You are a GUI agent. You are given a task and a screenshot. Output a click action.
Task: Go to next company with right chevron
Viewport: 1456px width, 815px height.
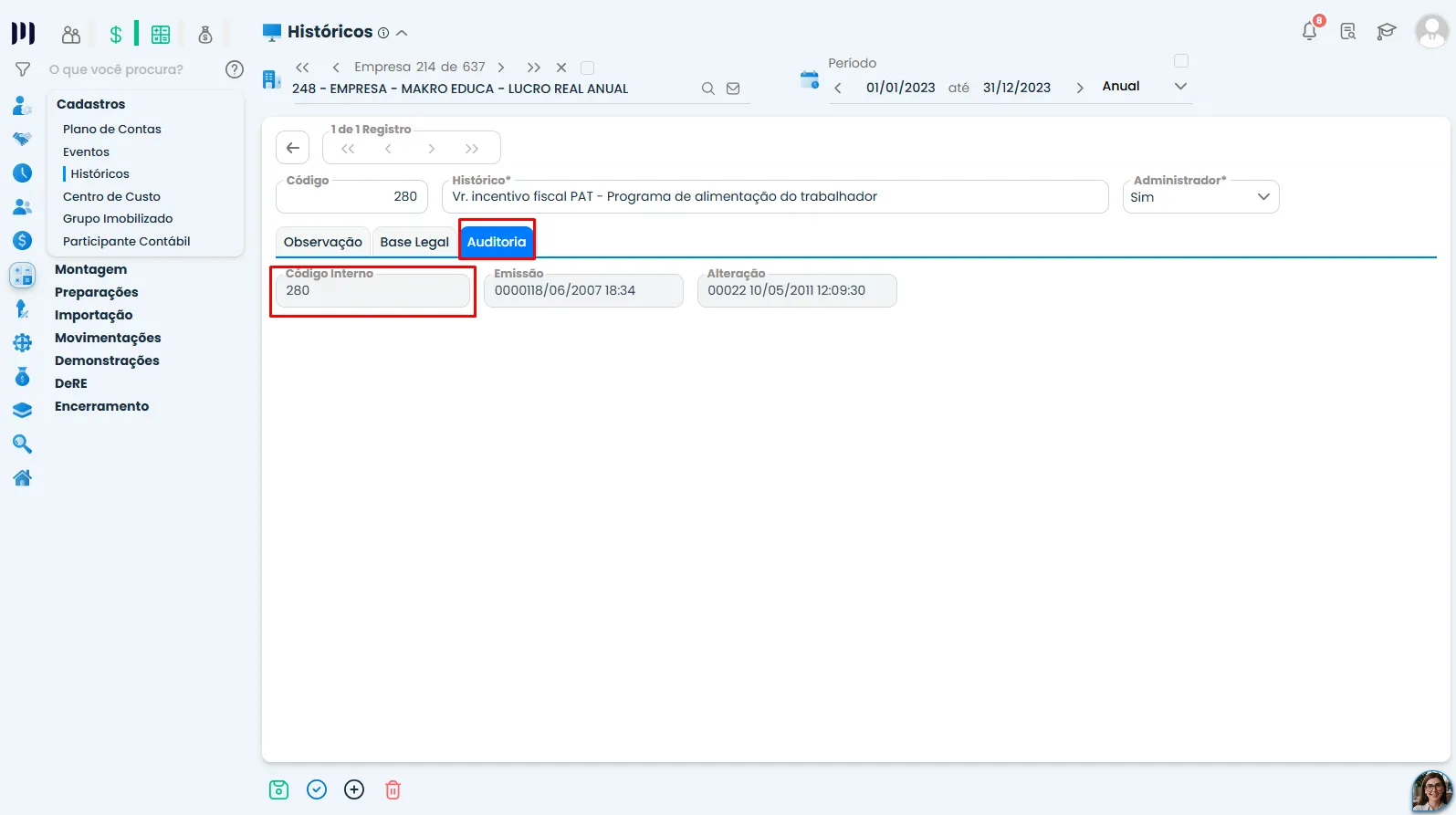coord(501,68)
